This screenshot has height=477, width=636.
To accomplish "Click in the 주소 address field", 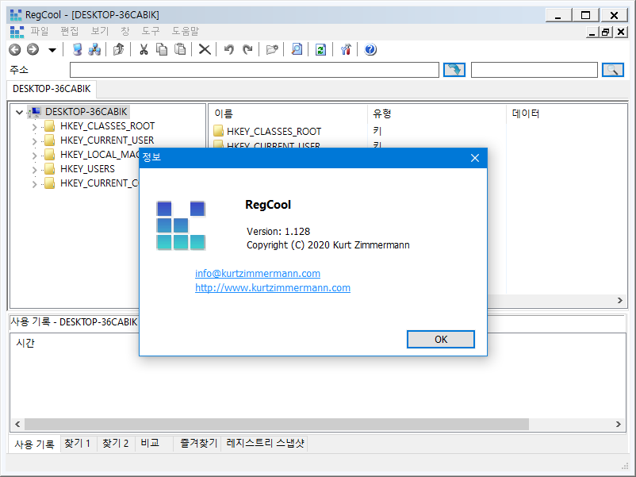I will pyautogui.click(x=255, y=70).
